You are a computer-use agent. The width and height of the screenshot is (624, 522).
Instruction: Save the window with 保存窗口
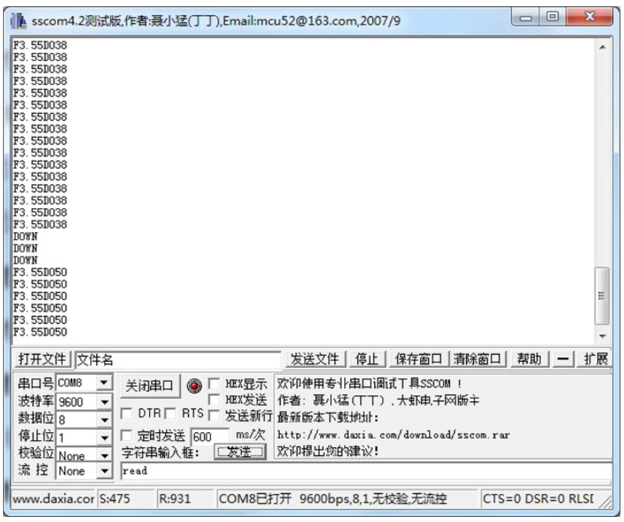point(418,359)
